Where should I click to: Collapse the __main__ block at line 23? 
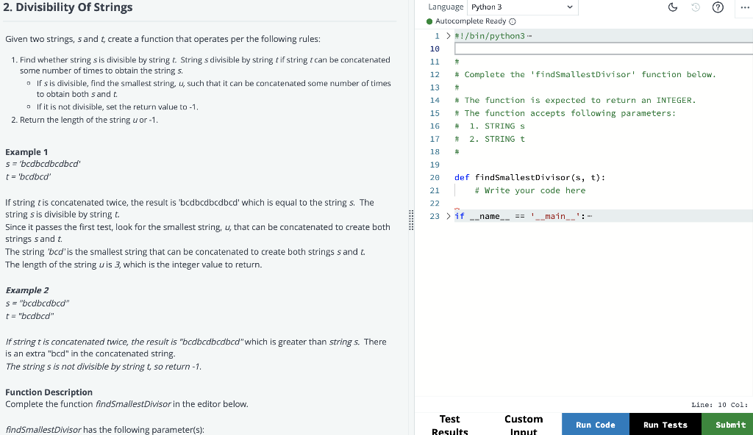click(x=447, y=216)
